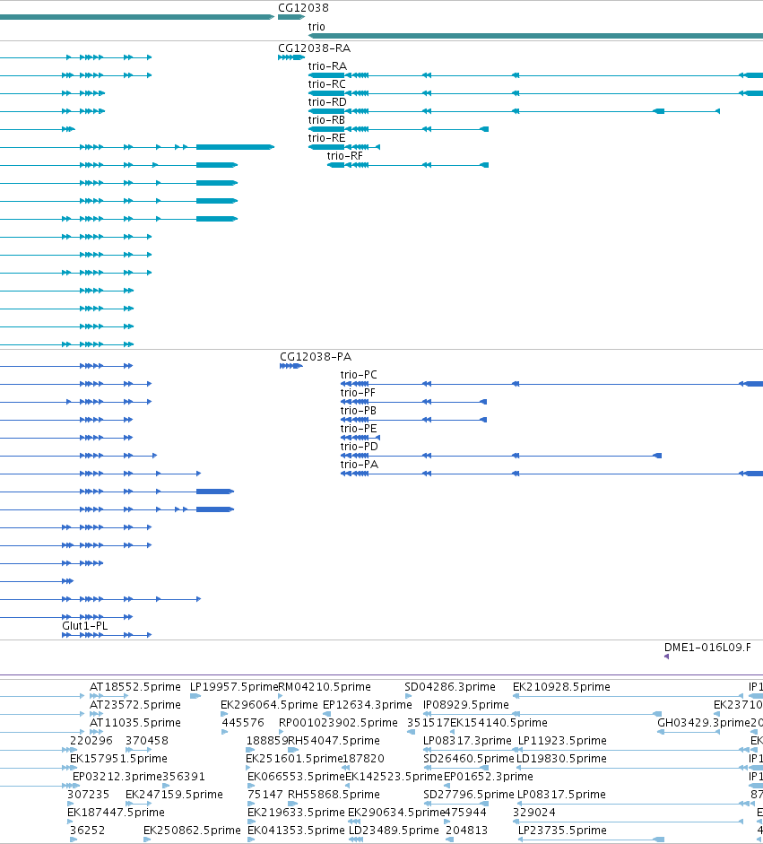Click the LP19957.5prime EST label

pyautogui.click(x=234, y=687)
